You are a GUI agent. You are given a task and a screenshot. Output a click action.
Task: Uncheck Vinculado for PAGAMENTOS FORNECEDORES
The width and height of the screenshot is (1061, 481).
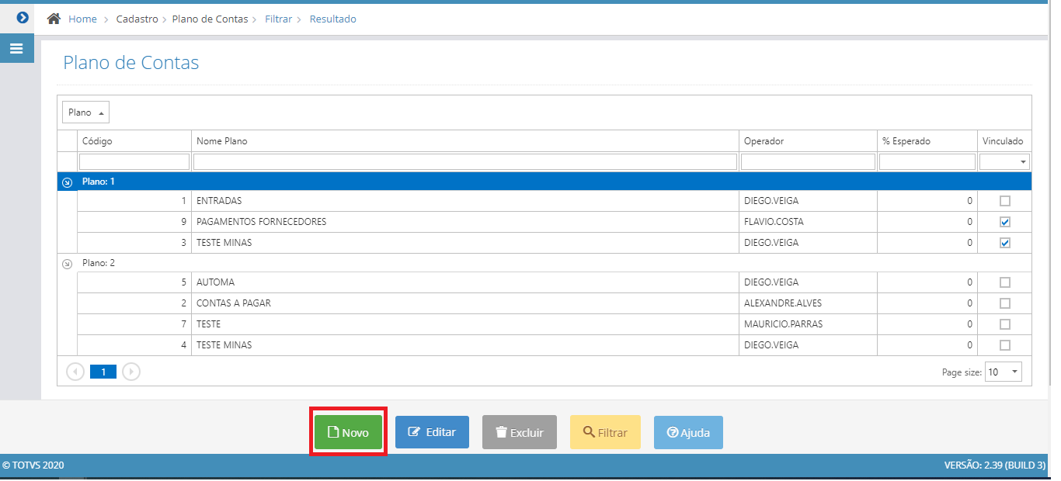tap(1005, 222)
